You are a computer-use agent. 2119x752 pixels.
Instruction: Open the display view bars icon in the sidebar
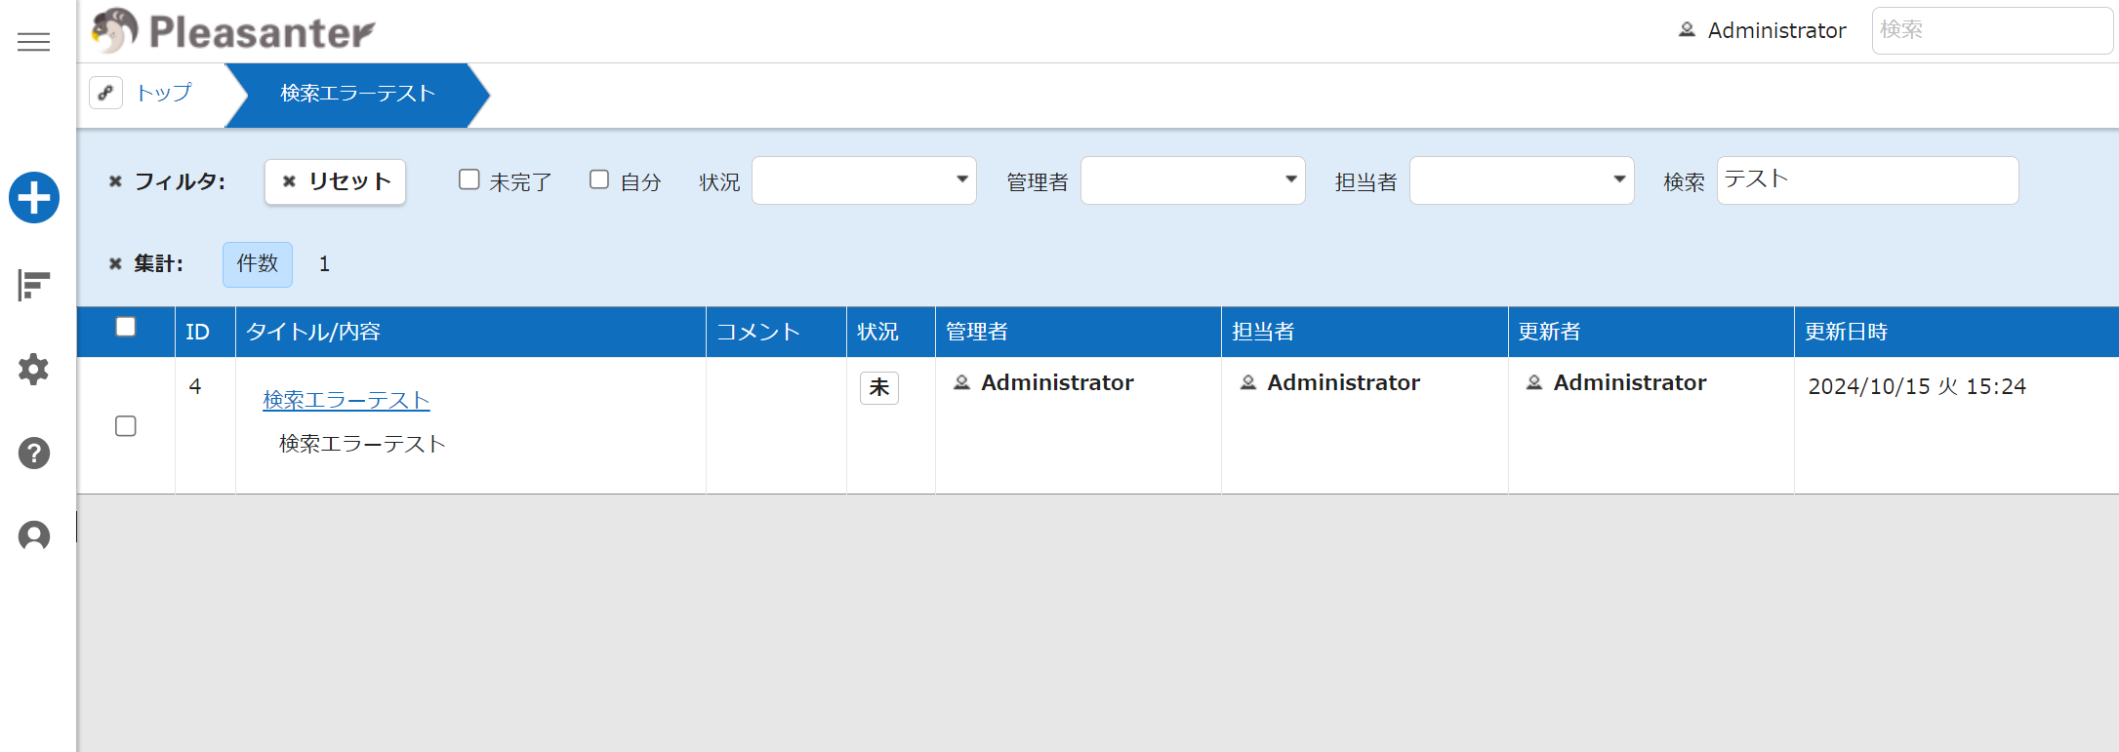coord(34,285)
